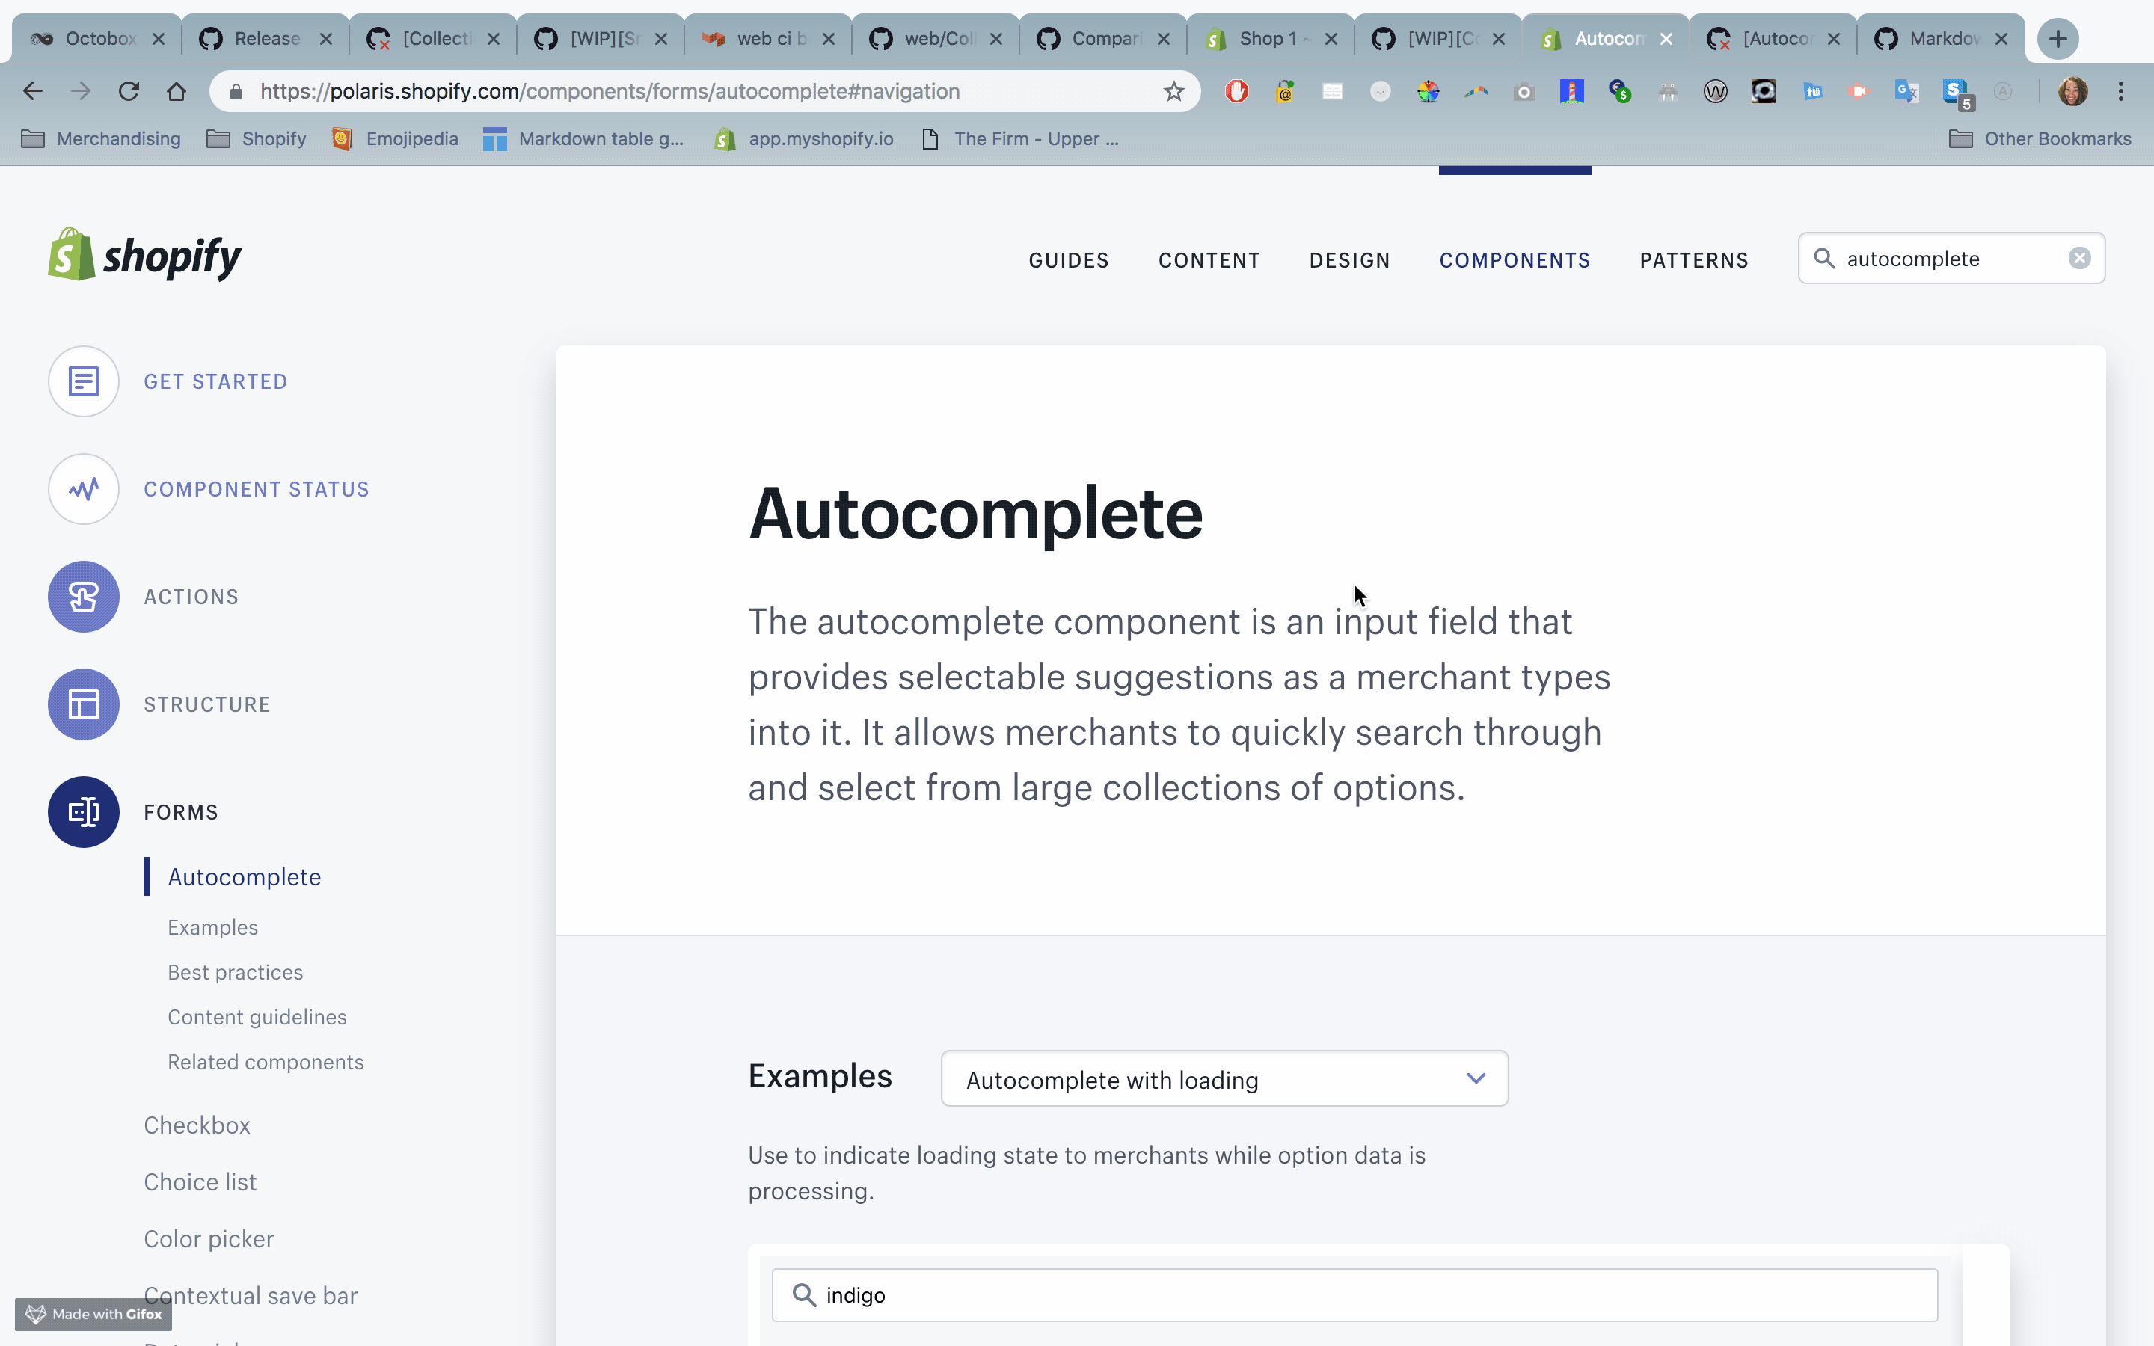Click the indigo search input field
2154x1346 pixels.
click(x=1353, y=1294)
